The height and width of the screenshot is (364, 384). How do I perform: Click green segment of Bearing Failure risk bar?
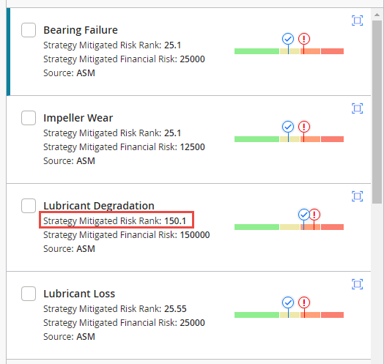pyautogui.click(x=256, y=51)
